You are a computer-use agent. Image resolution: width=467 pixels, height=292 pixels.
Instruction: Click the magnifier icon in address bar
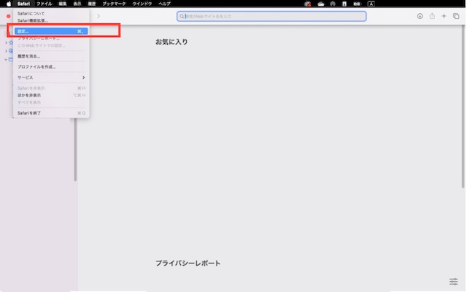pos(182,16)
